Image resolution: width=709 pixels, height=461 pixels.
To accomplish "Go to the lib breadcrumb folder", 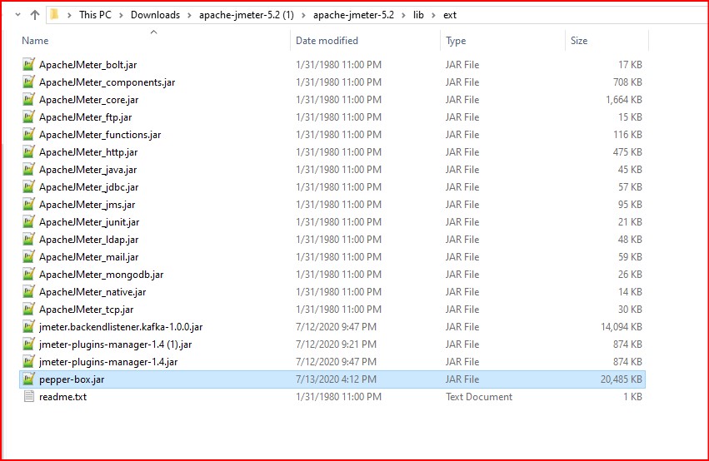I will (418, 15).
